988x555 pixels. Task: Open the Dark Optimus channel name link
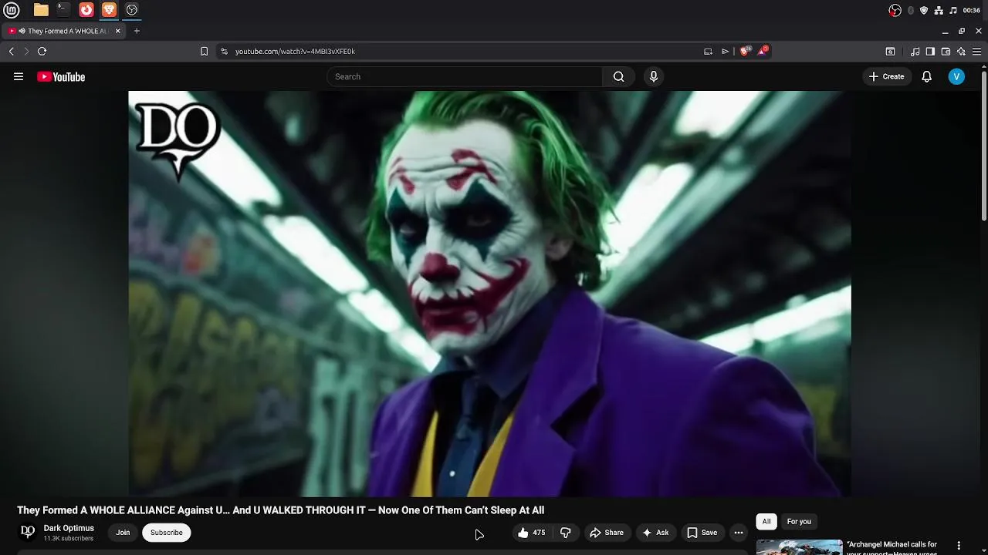(69, 528)
